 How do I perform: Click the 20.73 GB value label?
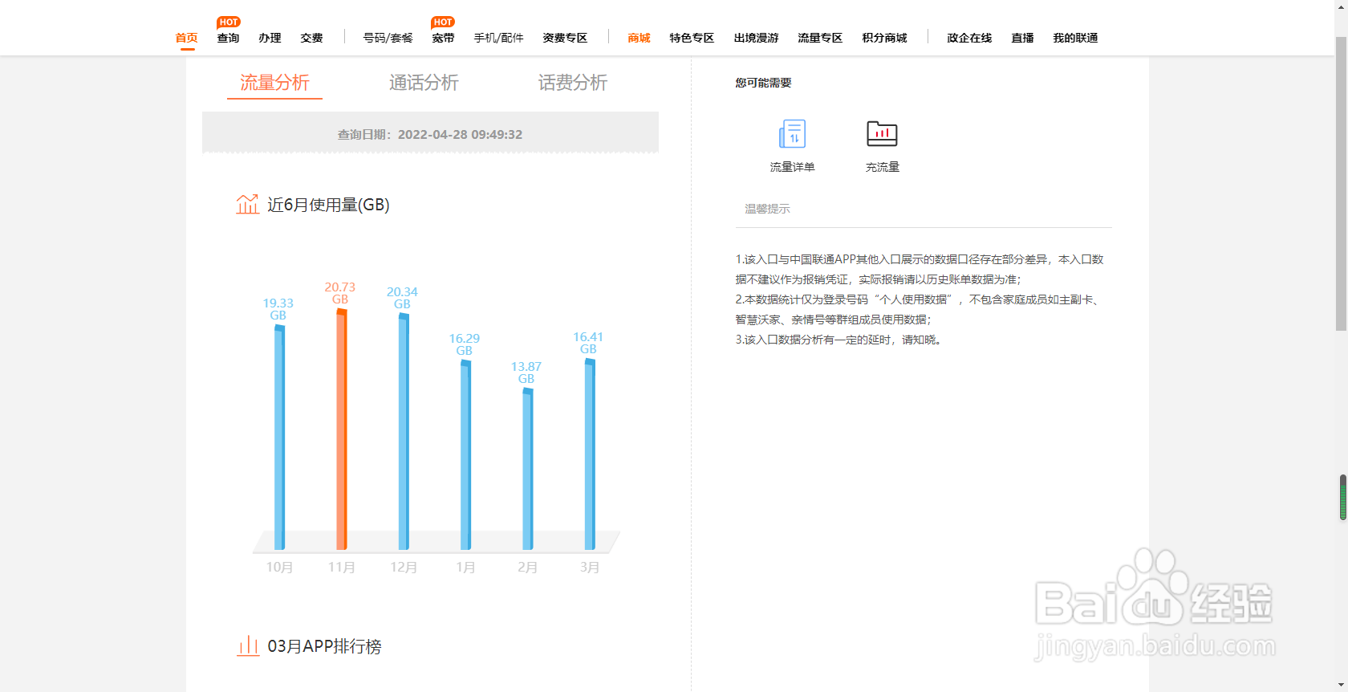pyautogui.click(x=340, y=293)
